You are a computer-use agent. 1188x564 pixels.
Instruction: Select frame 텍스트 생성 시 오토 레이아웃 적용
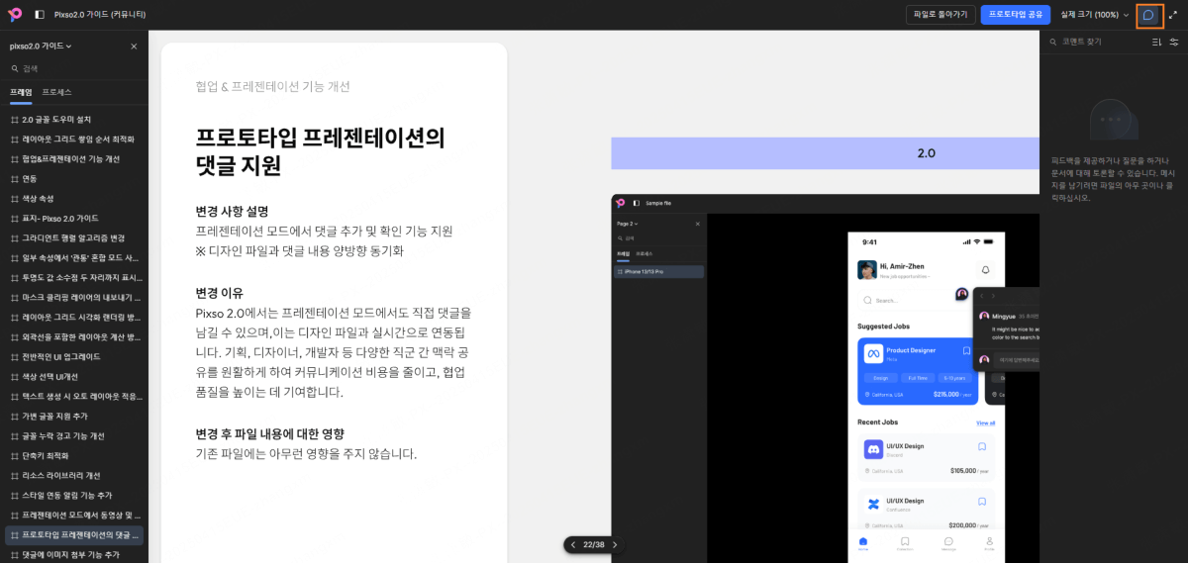[74, 396]
